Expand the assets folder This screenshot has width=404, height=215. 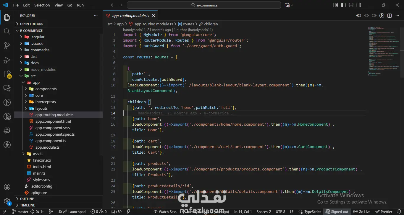[59, 154]
